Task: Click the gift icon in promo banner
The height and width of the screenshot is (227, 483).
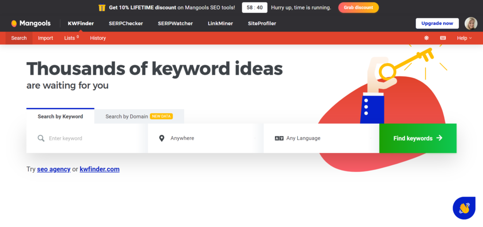Action: [102, 8]
